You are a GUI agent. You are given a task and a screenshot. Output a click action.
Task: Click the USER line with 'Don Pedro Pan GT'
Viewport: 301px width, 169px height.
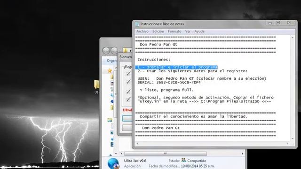tap(202, 78)
